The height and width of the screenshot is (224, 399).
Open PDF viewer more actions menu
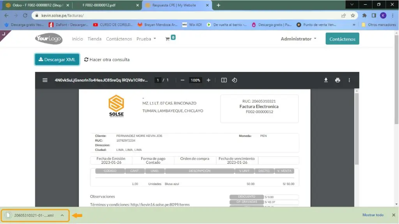(349, 80)
